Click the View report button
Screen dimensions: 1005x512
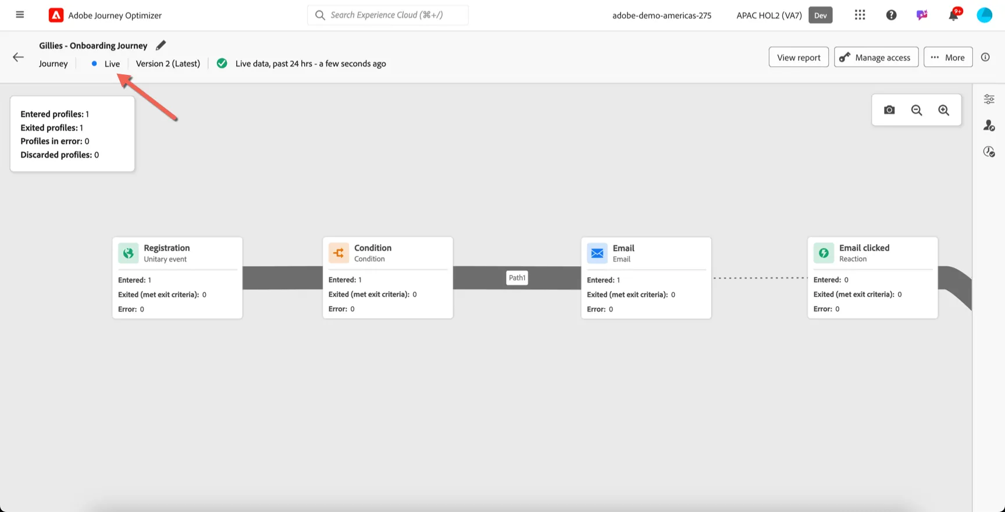(799, 57)
